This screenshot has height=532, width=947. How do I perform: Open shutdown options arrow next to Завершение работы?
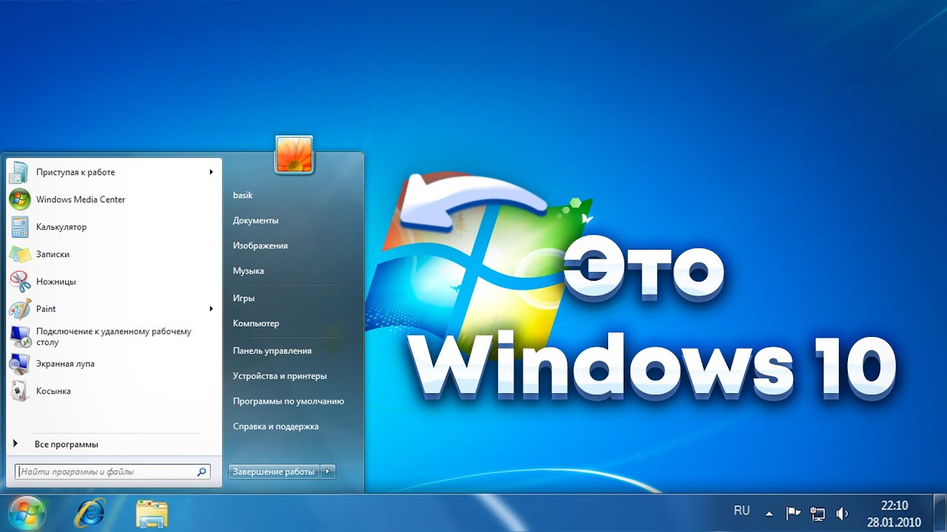point(328,471)
